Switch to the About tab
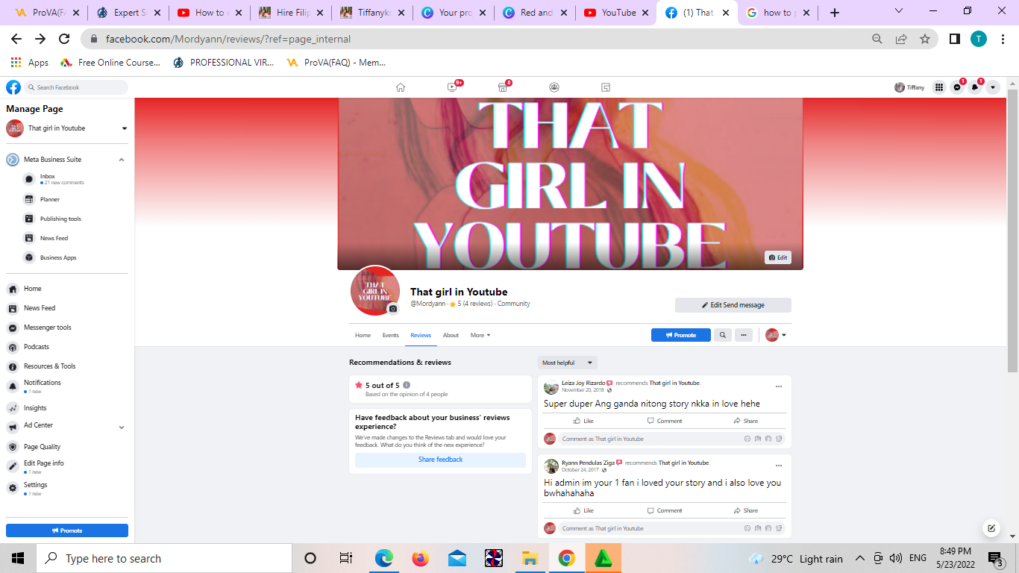The width and height of the screenshot is (1019, 573). [451, 335]
